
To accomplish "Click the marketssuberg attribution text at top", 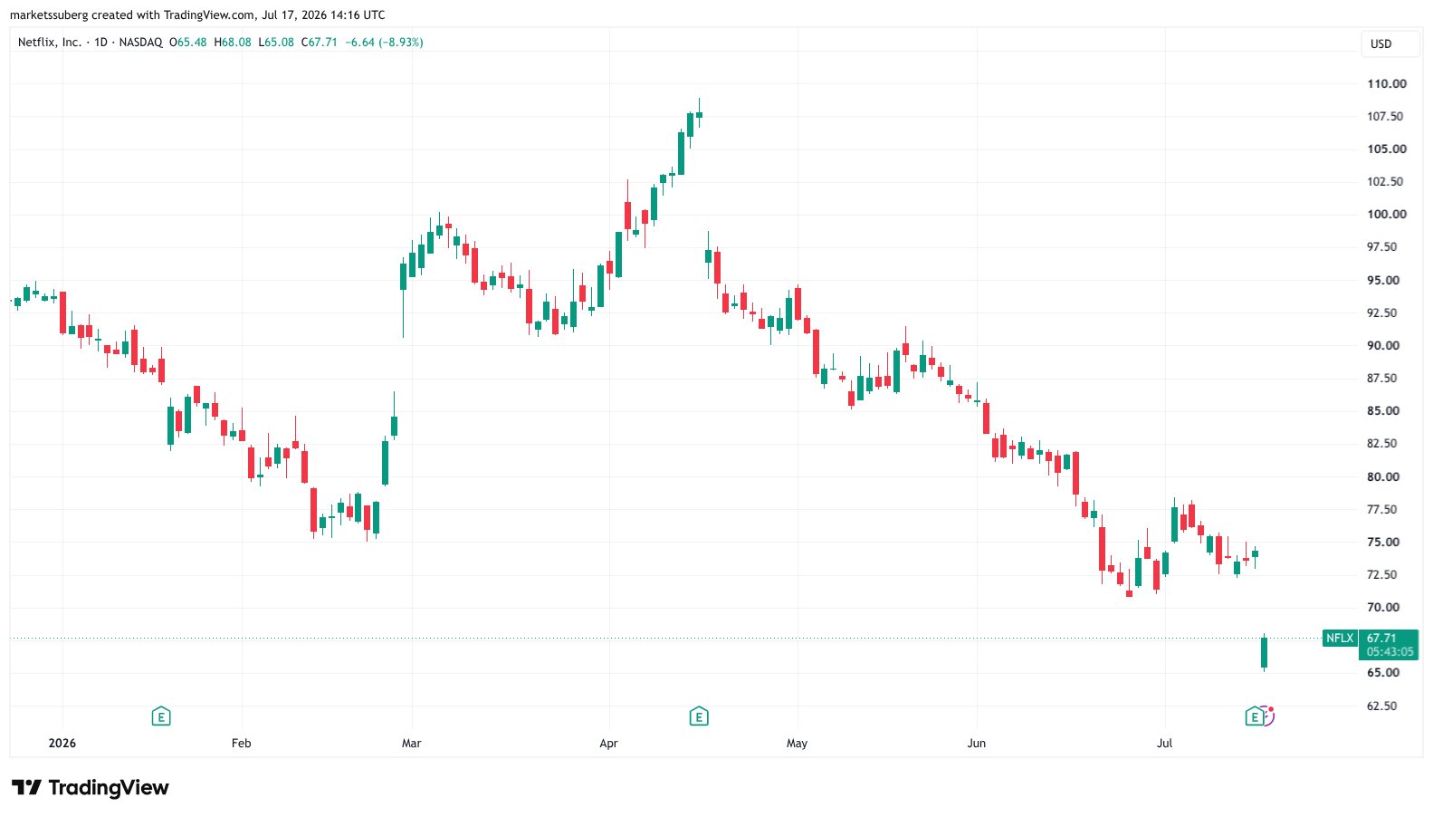I will 197,15.
